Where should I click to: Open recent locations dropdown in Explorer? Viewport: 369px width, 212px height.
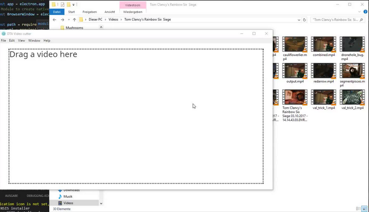(x=69, y=20)
